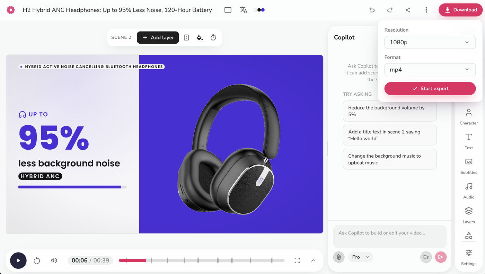Image resolution: width=485 pixels, height=274 pixels.
Task: Open the aspect ratio rectangle icon
Action: pos(228,10)
